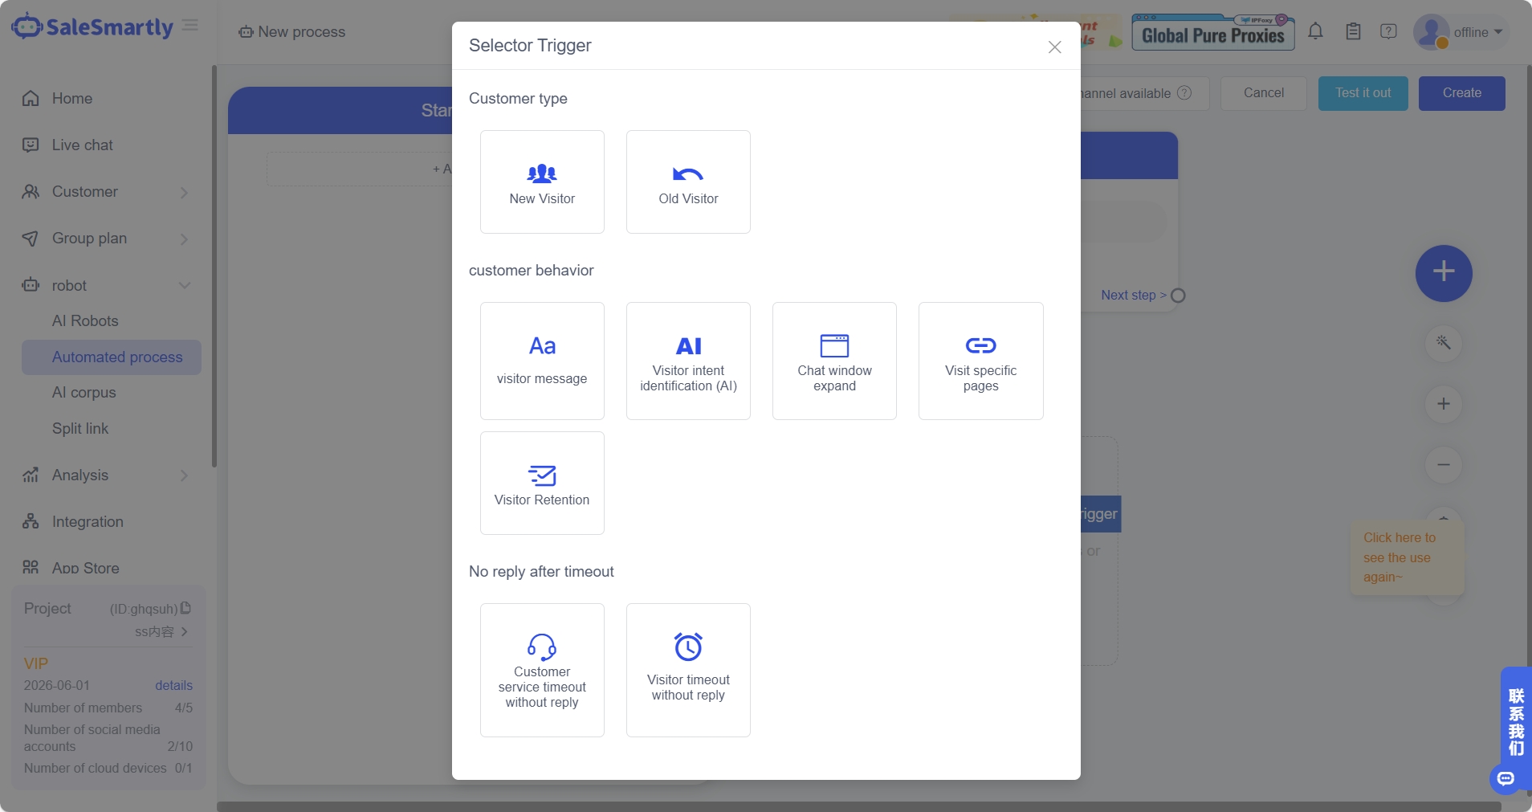
Task: Open the notifications bell
Action: click(x=1315, y=32)
